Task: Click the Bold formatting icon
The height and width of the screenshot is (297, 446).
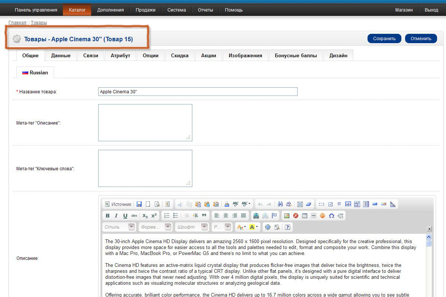Action: tap(108, 216)
